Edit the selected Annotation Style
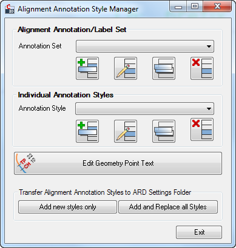This screenshot has height=248, width=236. click(x=126, y=131)
